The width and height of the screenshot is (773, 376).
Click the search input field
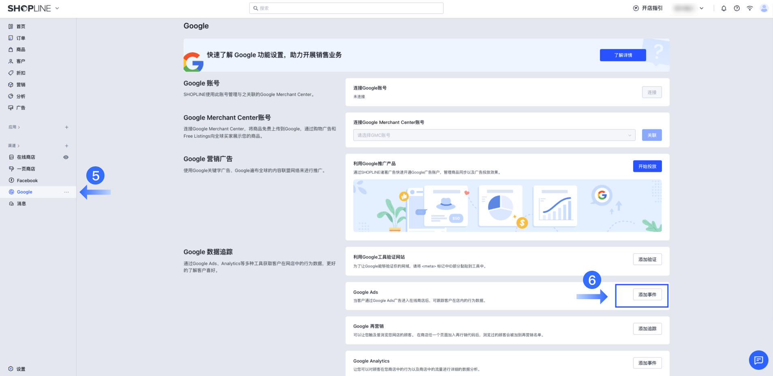346,8
